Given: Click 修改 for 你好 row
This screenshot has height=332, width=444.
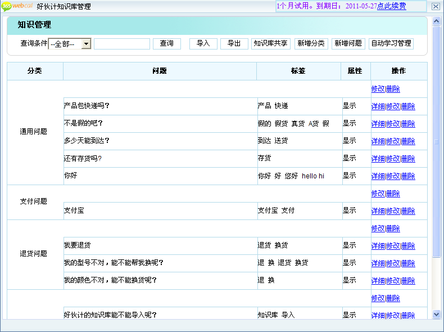Looking at the screenshot, I should point(393,176).
